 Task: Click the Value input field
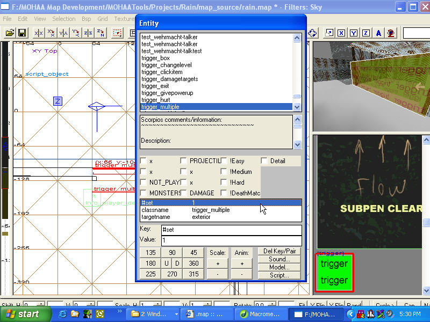point(231,240)
